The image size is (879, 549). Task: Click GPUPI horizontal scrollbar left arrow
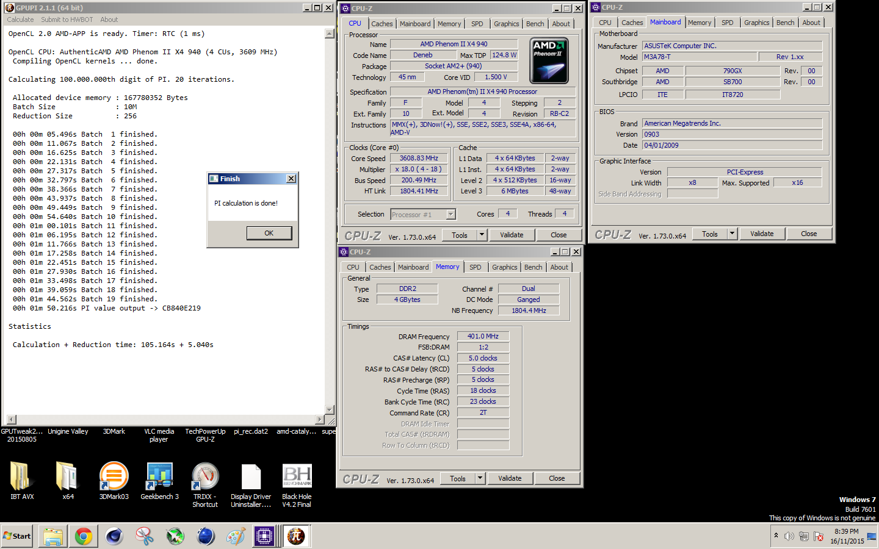click(x=11, y=420)
